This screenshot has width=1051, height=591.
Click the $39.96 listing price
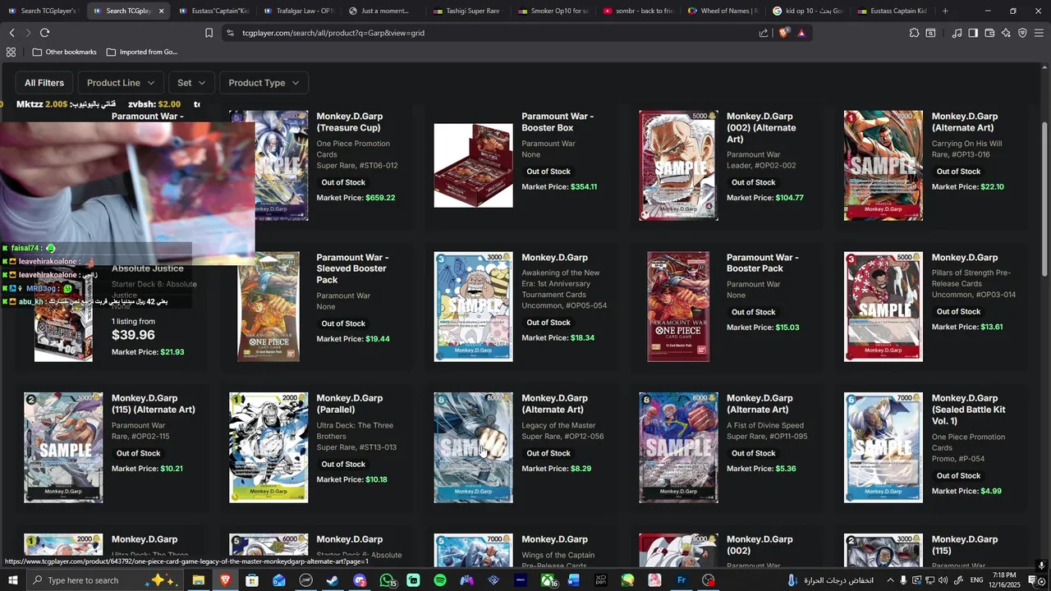133,335
